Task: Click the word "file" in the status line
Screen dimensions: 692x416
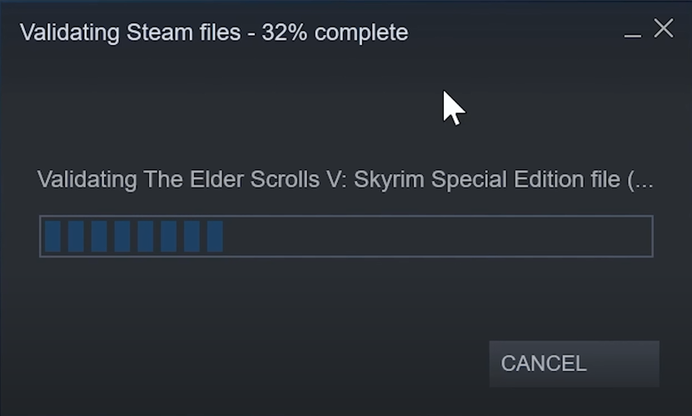Action: point(600,179)
